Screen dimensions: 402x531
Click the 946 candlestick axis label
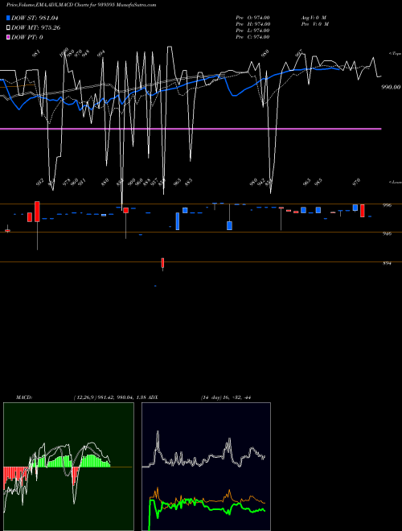point(388,233)
